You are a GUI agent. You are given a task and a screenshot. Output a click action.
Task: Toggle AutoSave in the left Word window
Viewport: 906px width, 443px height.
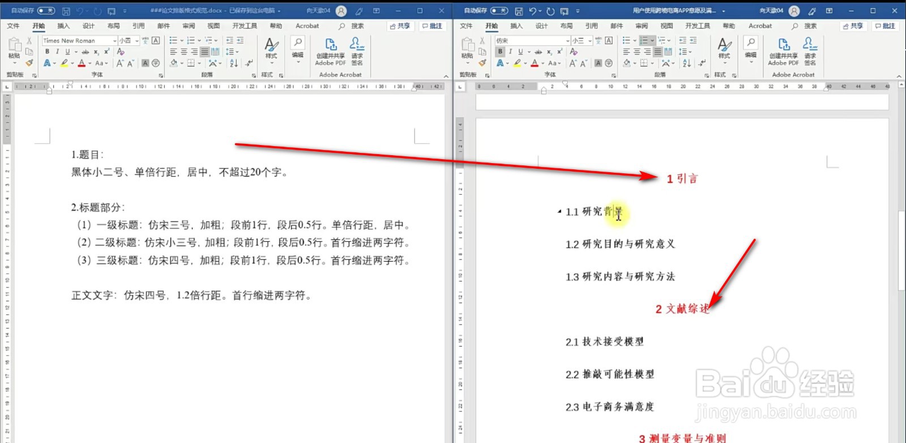(x=46, y=11)
